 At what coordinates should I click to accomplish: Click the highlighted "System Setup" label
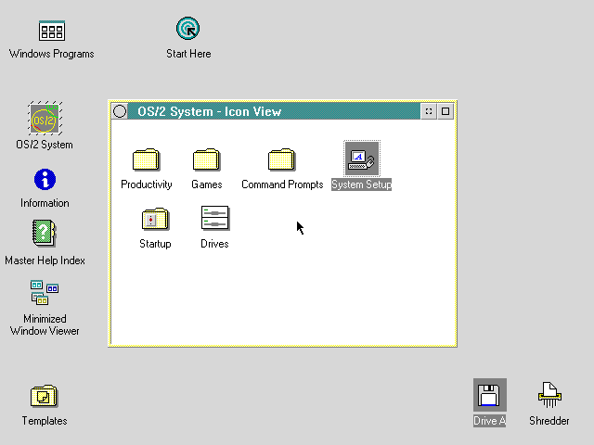click(x=361, y=184)
